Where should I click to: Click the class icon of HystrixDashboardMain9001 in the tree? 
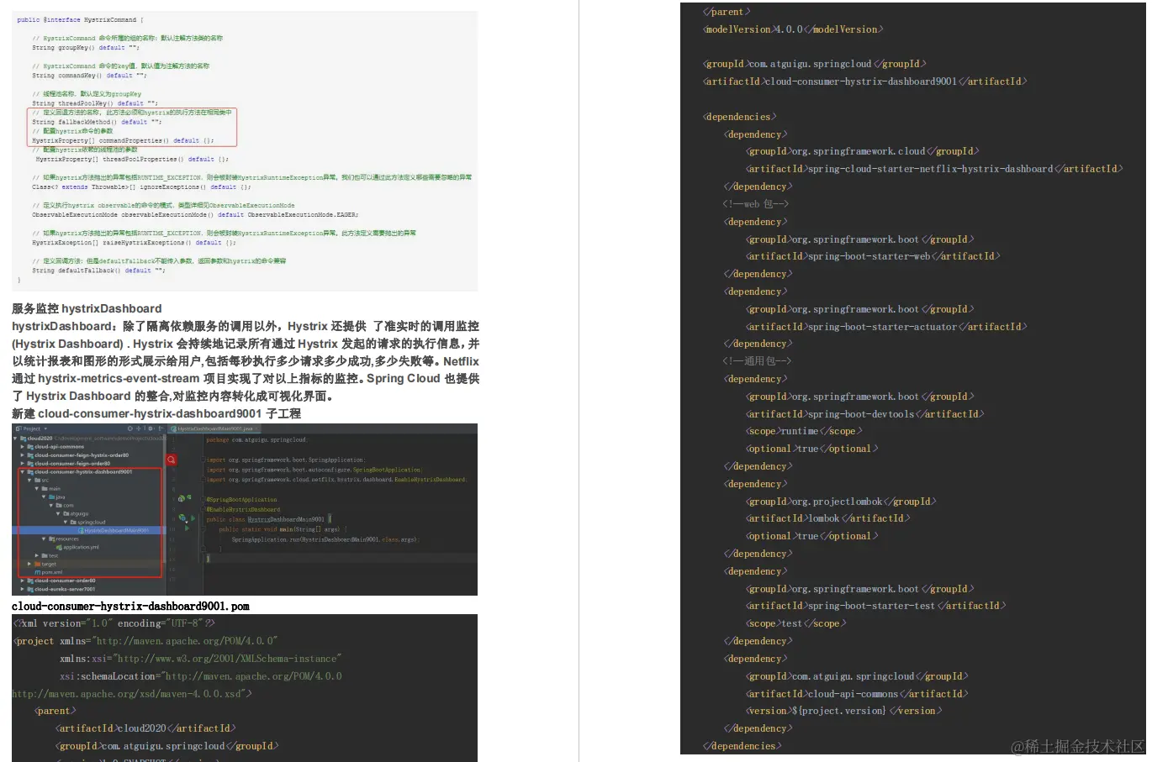[81, 531]
